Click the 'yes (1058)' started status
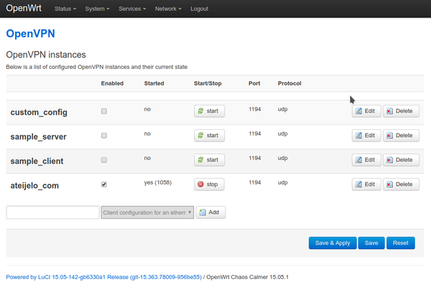The height and width of the screenshot is (287, 431). [x=158, y=183]
